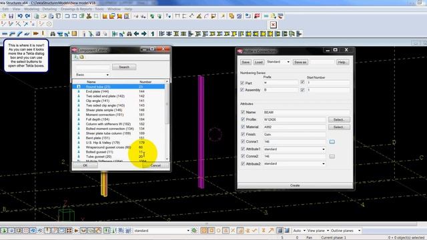The height and width of the screenshot is (240, 427).
Task: Toggle the Part checkbox
Action: (x=242, y=83)
